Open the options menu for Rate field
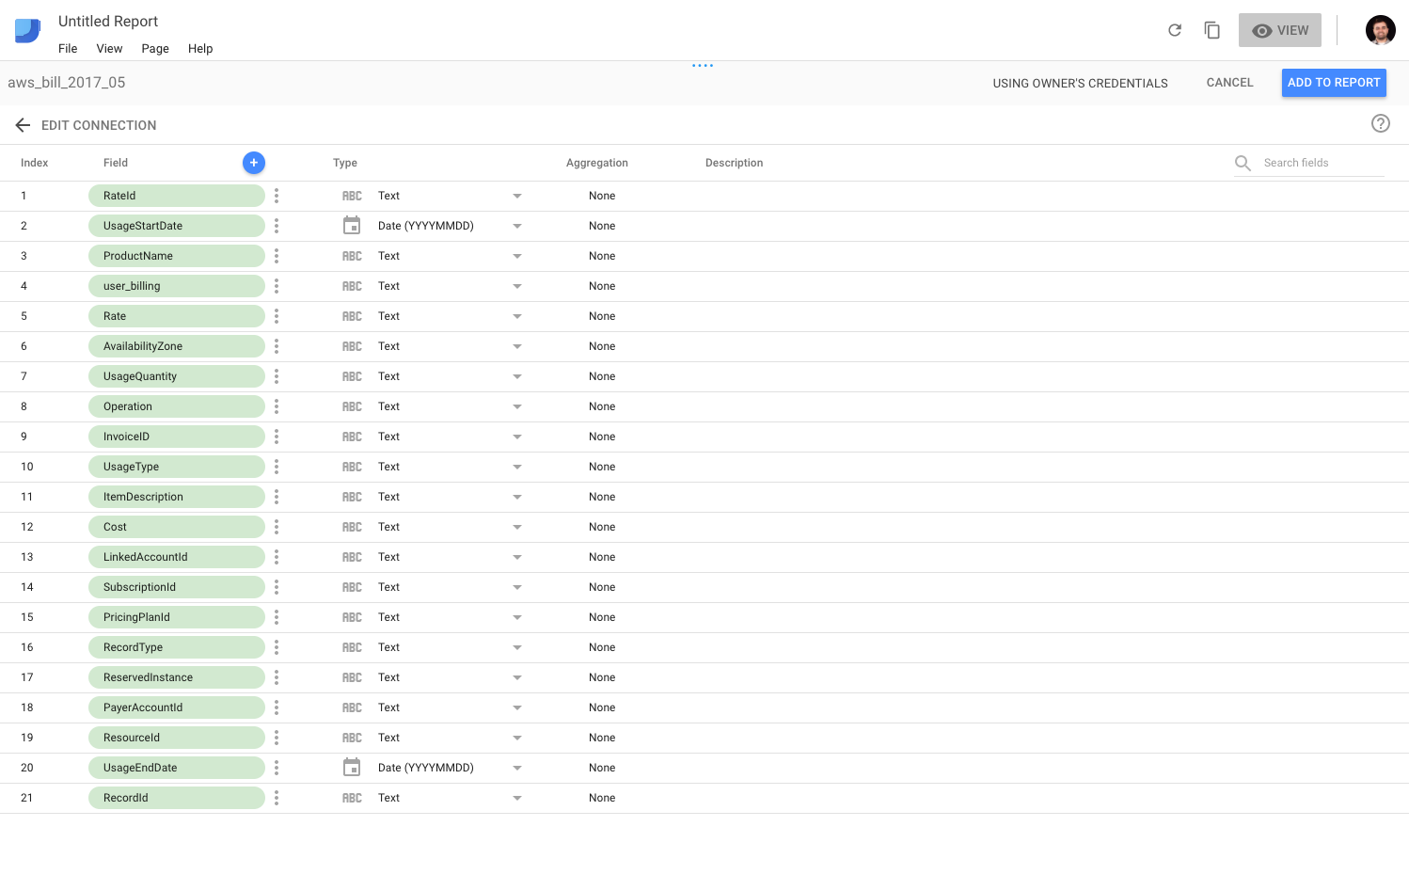 pos(277,316)
